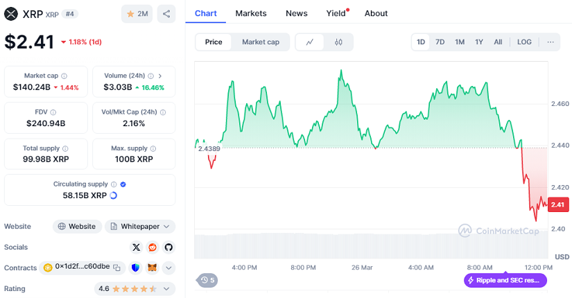Click the 2.4389 opening price label
This screenshot has height=298, width=572.
(x=209, y=149)
